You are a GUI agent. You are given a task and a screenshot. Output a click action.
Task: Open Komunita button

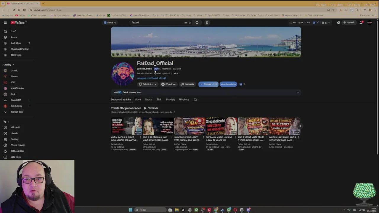(x=187, y=84)
